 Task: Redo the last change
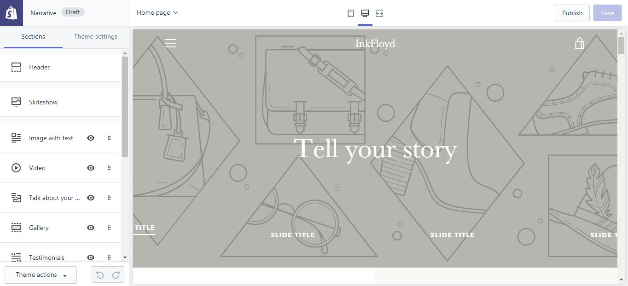[116, 275]
